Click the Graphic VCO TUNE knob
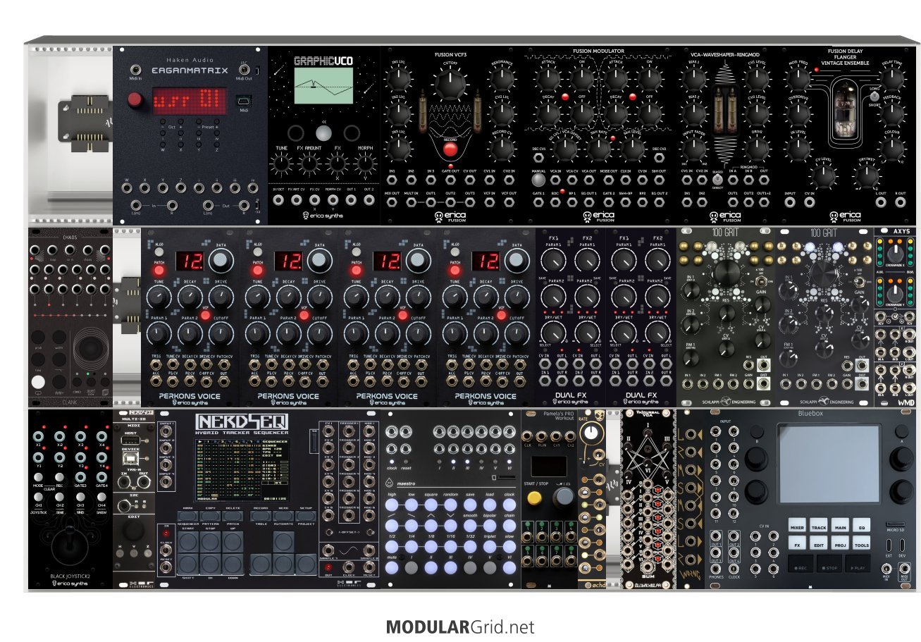 pyautogui.click(x=281, y=165)
